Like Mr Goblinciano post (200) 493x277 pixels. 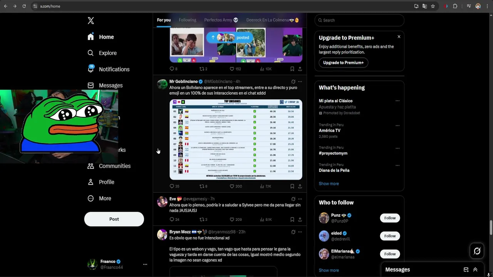[x=235, y=186]
